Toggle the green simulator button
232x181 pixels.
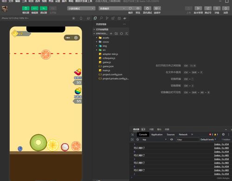pos(26,8)
